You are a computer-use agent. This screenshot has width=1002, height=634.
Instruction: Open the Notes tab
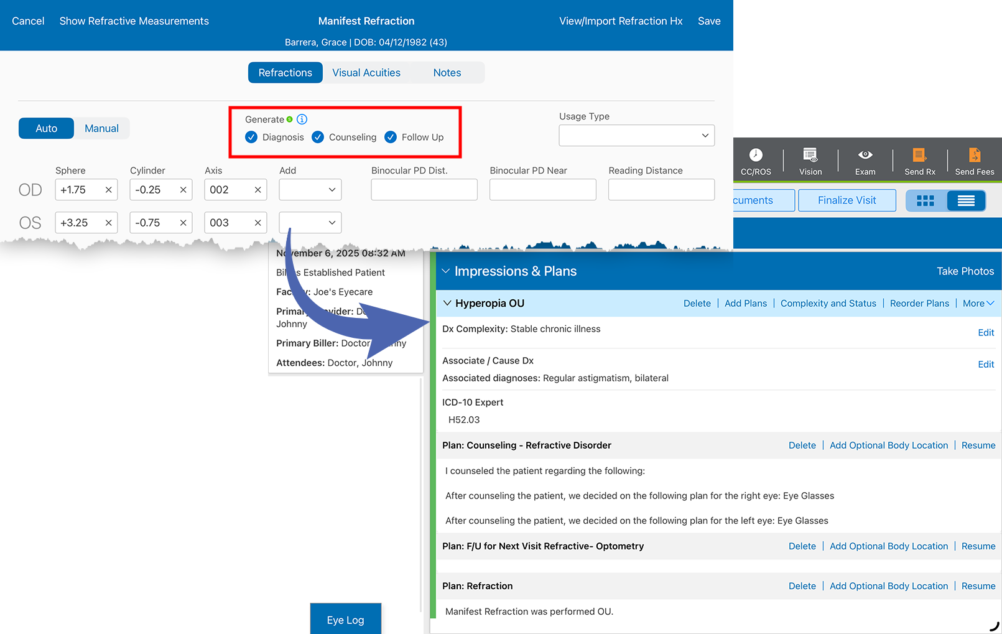pos(447,73)
